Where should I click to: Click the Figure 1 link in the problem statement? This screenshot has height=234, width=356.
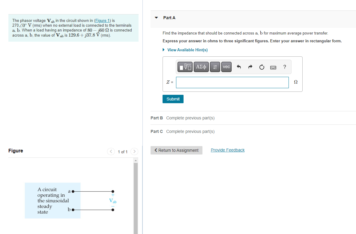point(102,20)
